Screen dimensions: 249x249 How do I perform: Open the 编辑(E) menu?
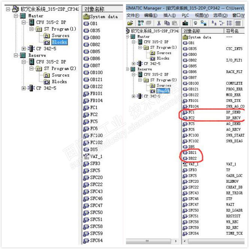(151, 15)
